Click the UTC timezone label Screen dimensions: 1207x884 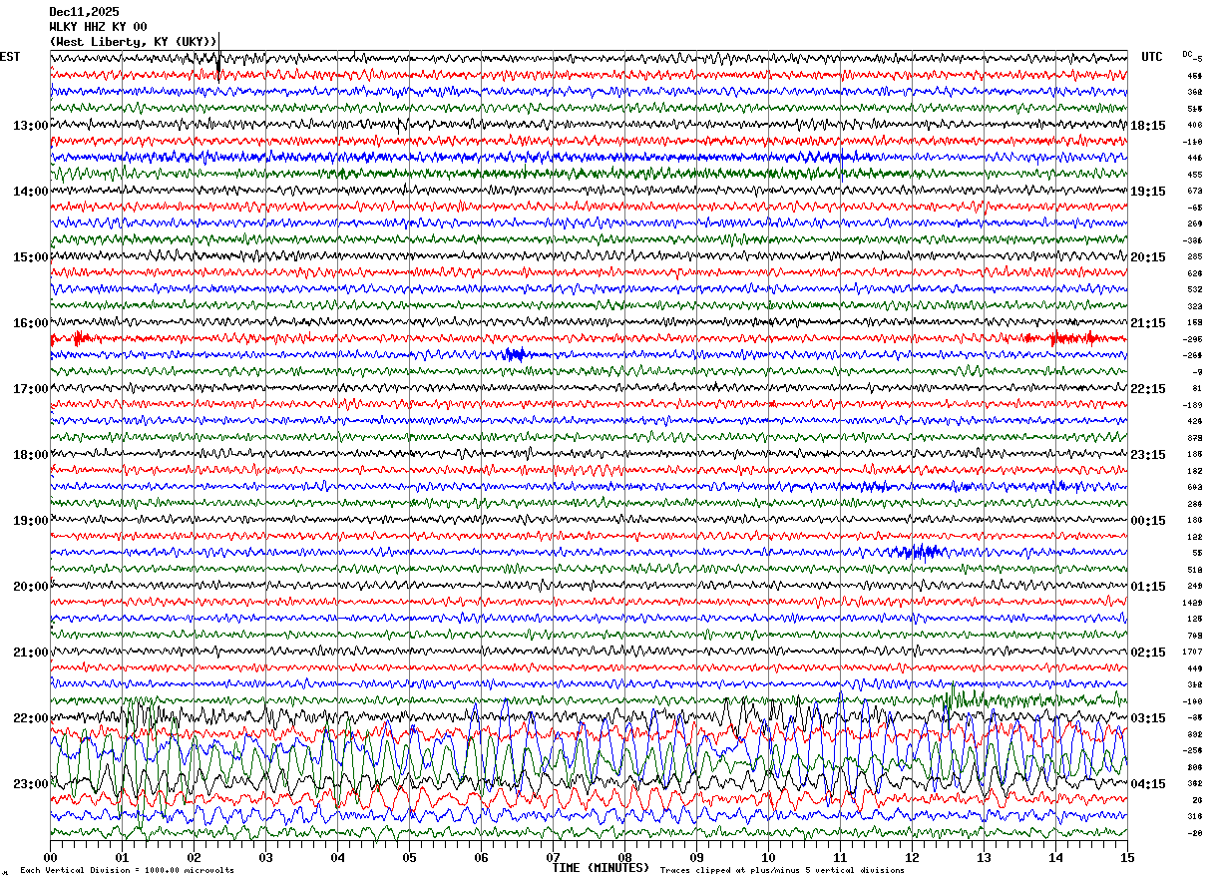tap(1152, 57)
